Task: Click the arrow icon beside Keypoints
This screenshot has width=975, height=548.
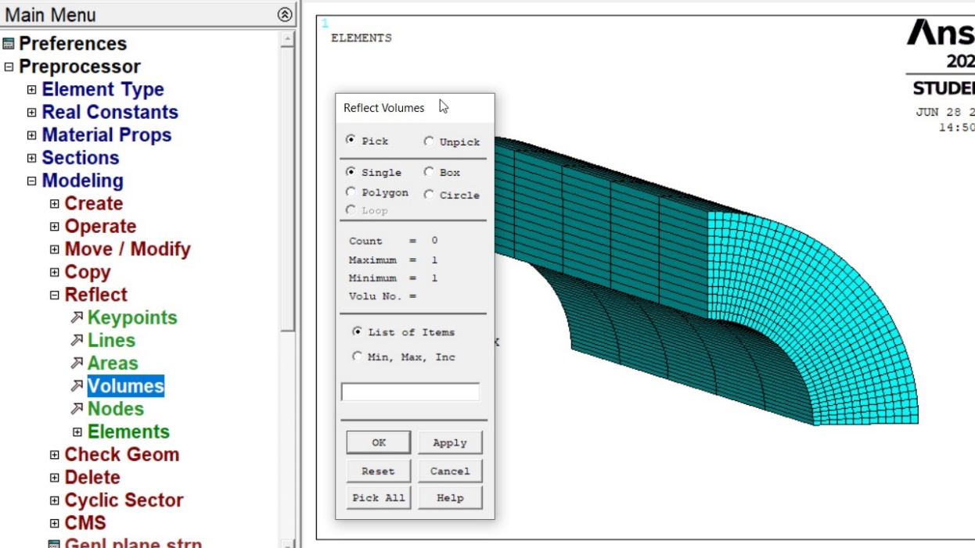Action: click(x=77, y=317)
